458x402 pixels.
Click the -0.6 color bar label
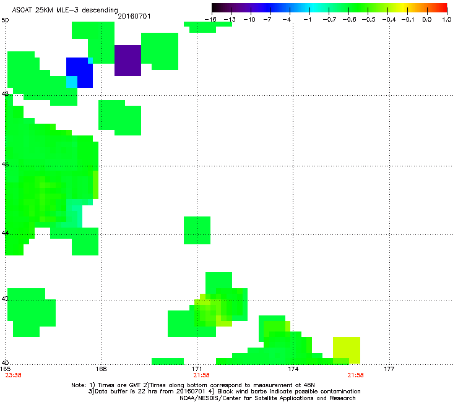pos(349,20)
